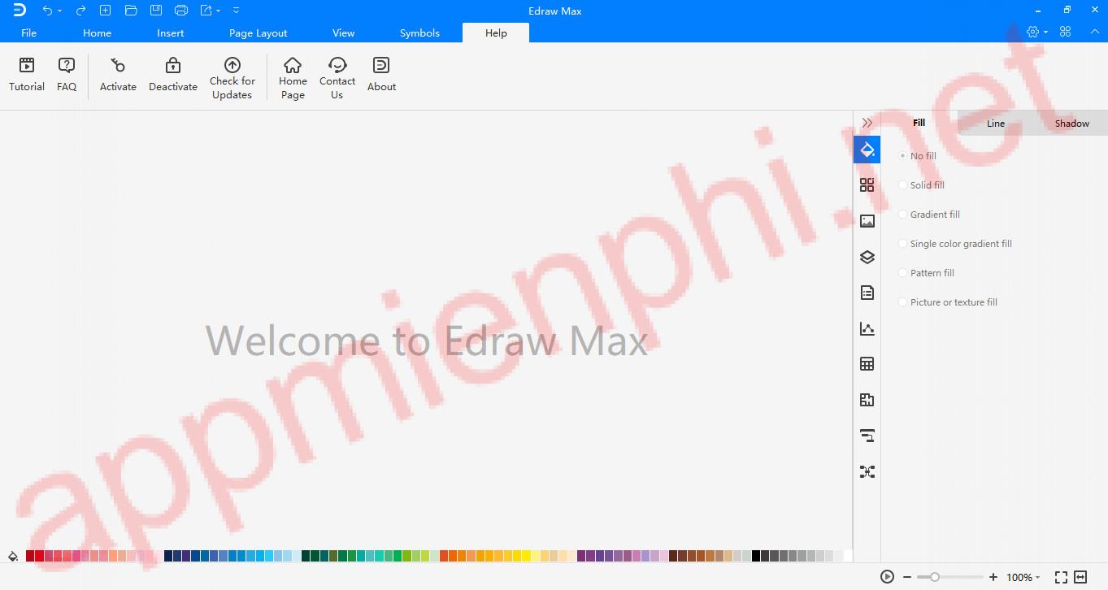Open the Export dropdown arrow
This screenshot has width=1108, height=590.
[219, 11]
